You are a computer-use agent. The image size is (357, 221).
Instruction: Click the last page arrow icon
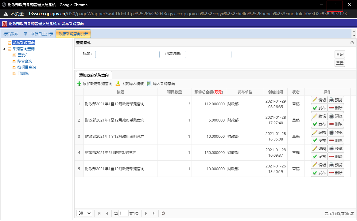coord(154,213)
